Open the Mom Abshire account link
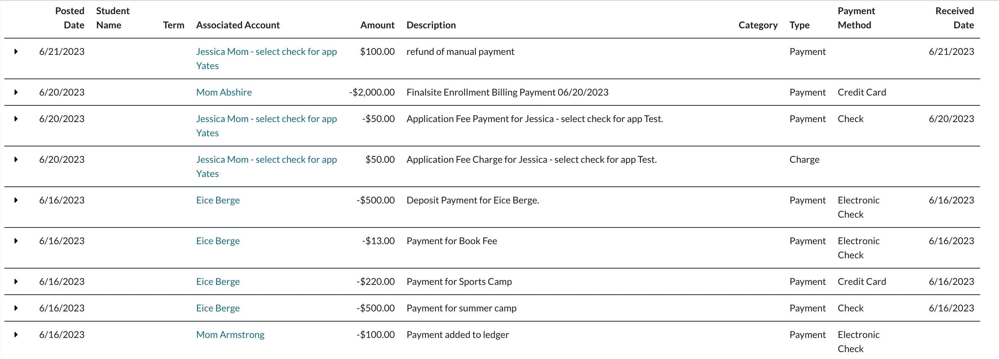Viewport: 999px width, 359px height. (224, 92)
